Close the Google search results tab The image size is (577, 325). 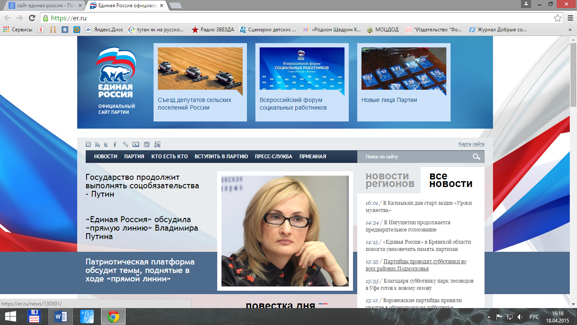tap(79, 6)
